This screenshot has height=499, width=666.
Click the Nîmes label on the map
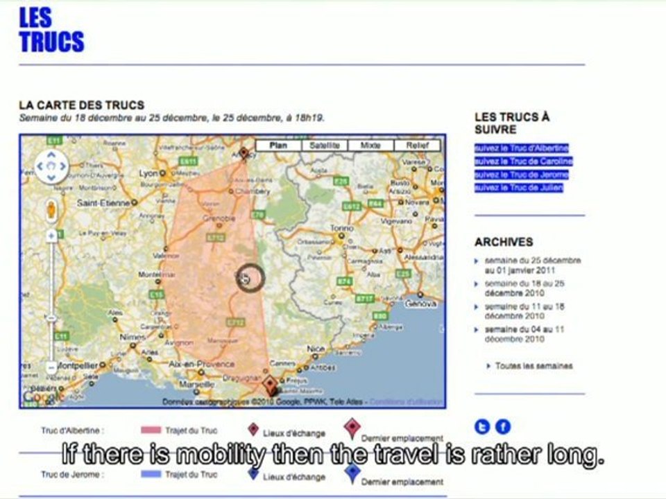click(x=133, y=338)
